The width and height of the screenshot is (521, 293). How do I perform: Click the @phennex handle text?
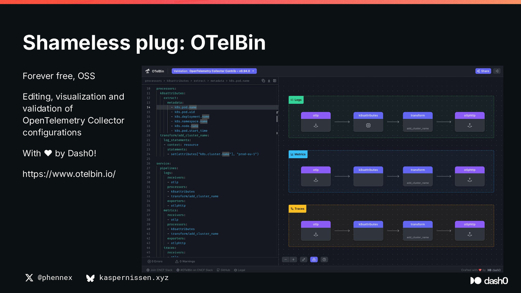coord(55,278)
